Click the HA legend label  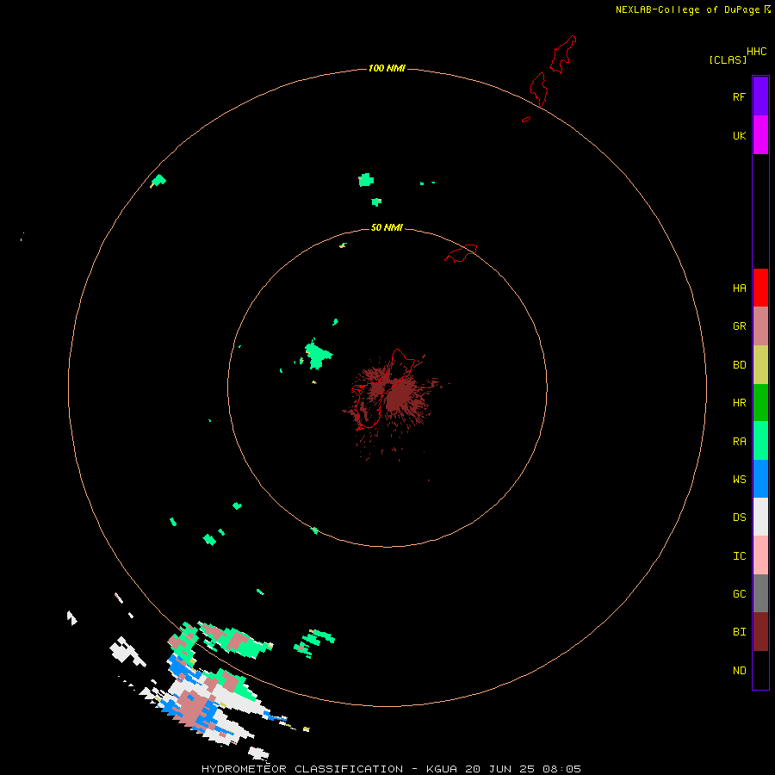pos(739,288)
